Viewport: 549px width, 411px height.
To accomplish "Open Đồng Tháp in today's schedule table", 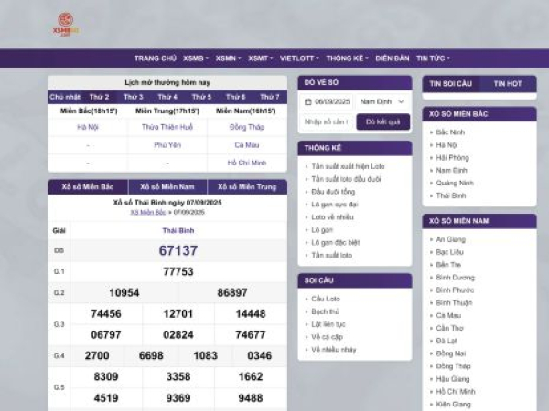I will pyautogui.click(x=247, y=127).
